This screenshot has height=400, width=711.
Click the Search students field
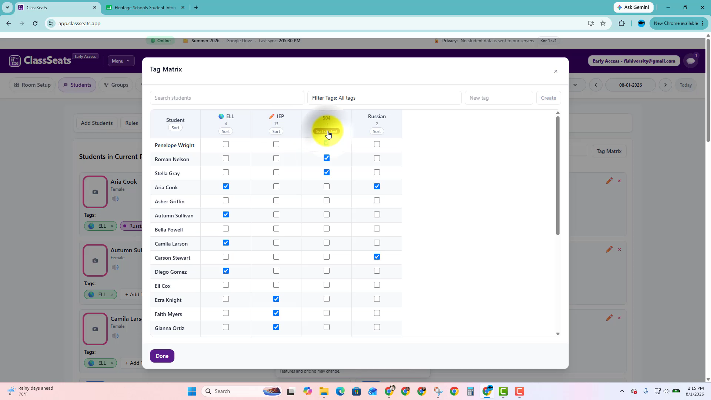point(227,98)
